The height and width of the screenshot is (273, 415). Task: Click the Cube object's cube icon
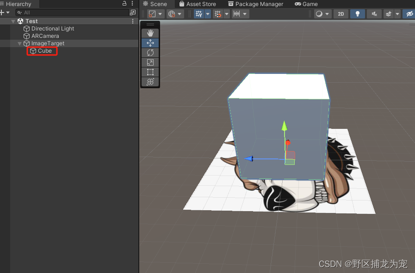[33, 51]
